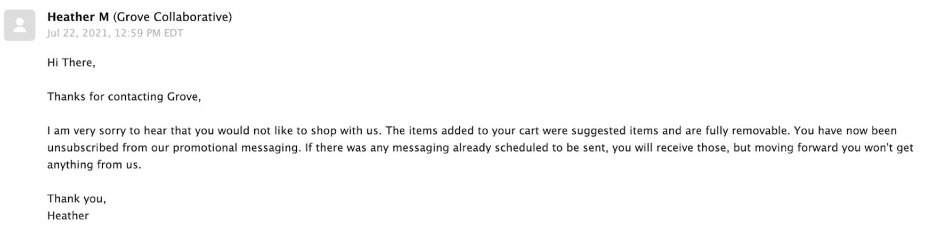Click the Grove Collaborative label beside the name
This screenshot has width=938, height=232.
click(173, 17)
